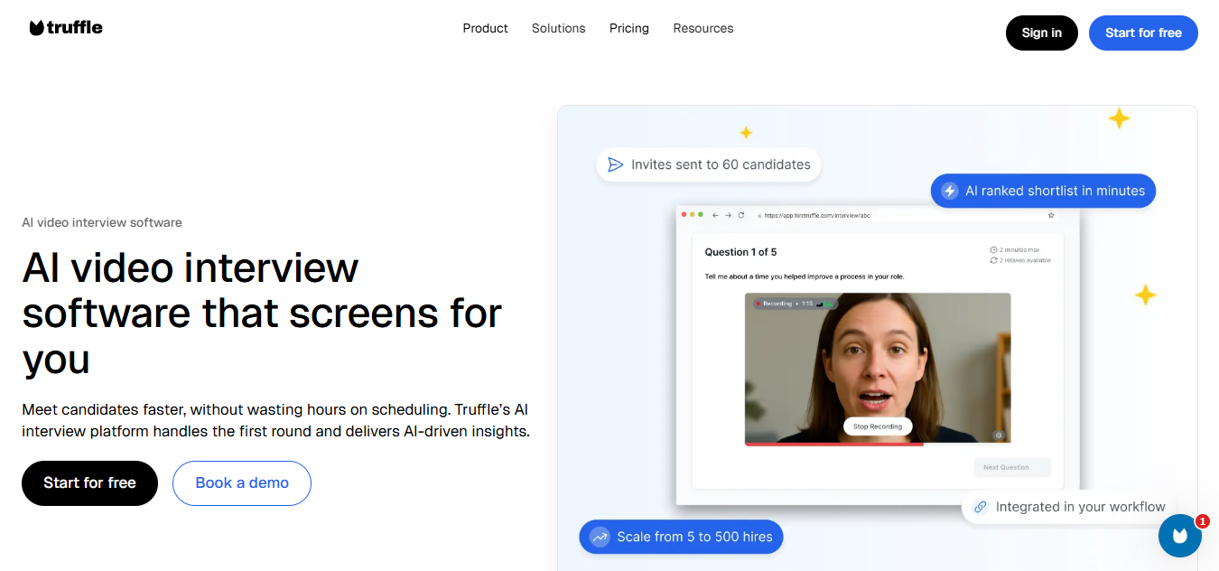Open the Truffle chat widget bubble
The image size is (1219, 571).
click(1179, 536)
